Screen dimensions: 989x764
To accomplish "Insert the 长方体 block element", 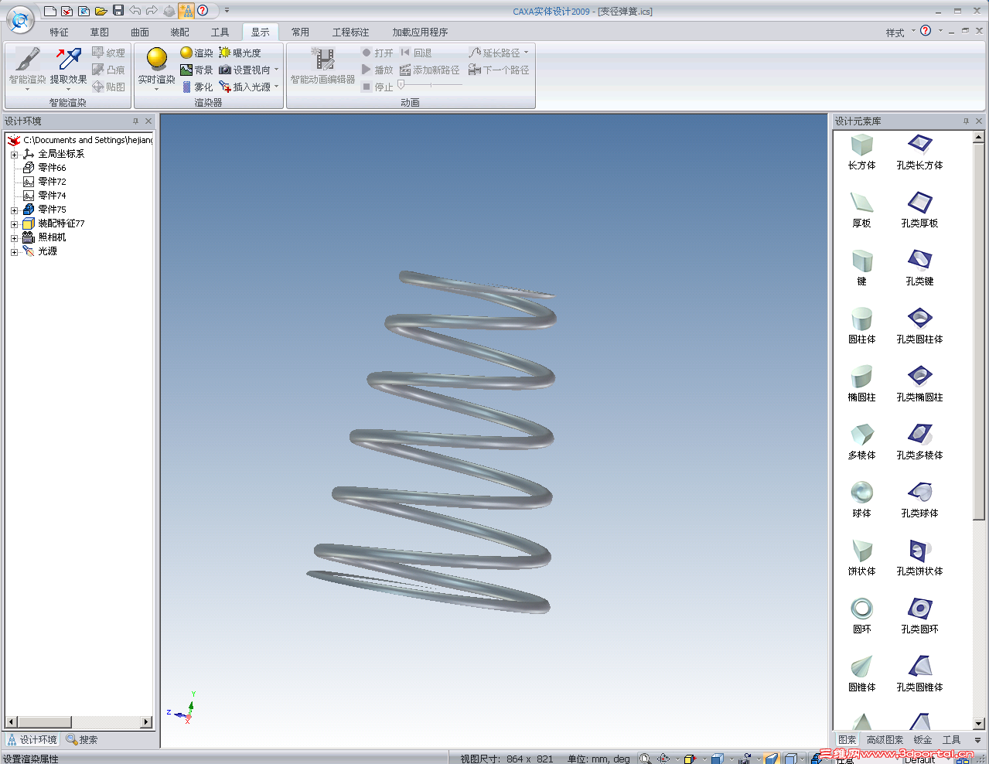I will 861,152.
